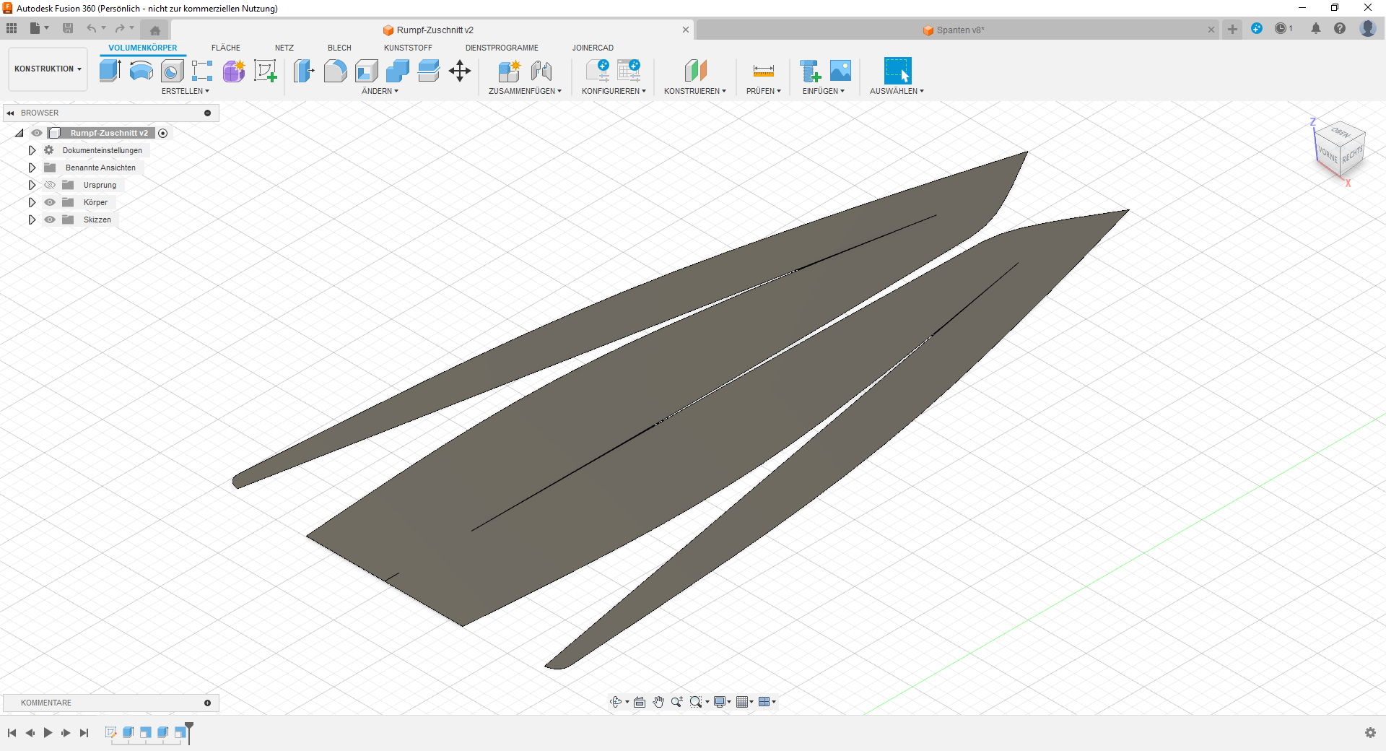Open the notifications bell
This screenshot has width=1386, height=751.
click(1316, 28)
